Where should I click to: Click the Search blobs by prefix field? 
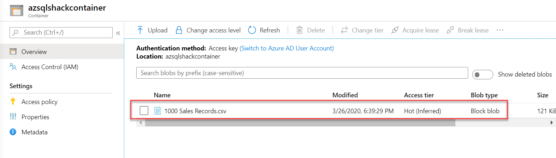click(x=302, y=73)
